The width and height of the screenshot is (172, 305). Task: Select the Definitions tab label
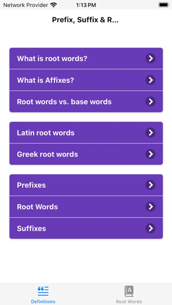pos(43,302)
